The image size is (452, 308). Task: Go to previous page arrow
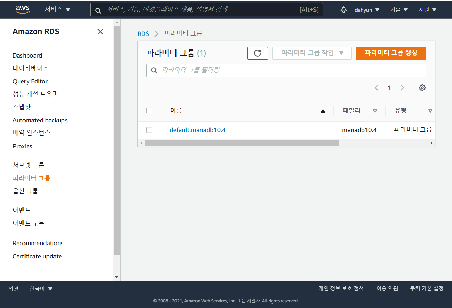[376, 88]
